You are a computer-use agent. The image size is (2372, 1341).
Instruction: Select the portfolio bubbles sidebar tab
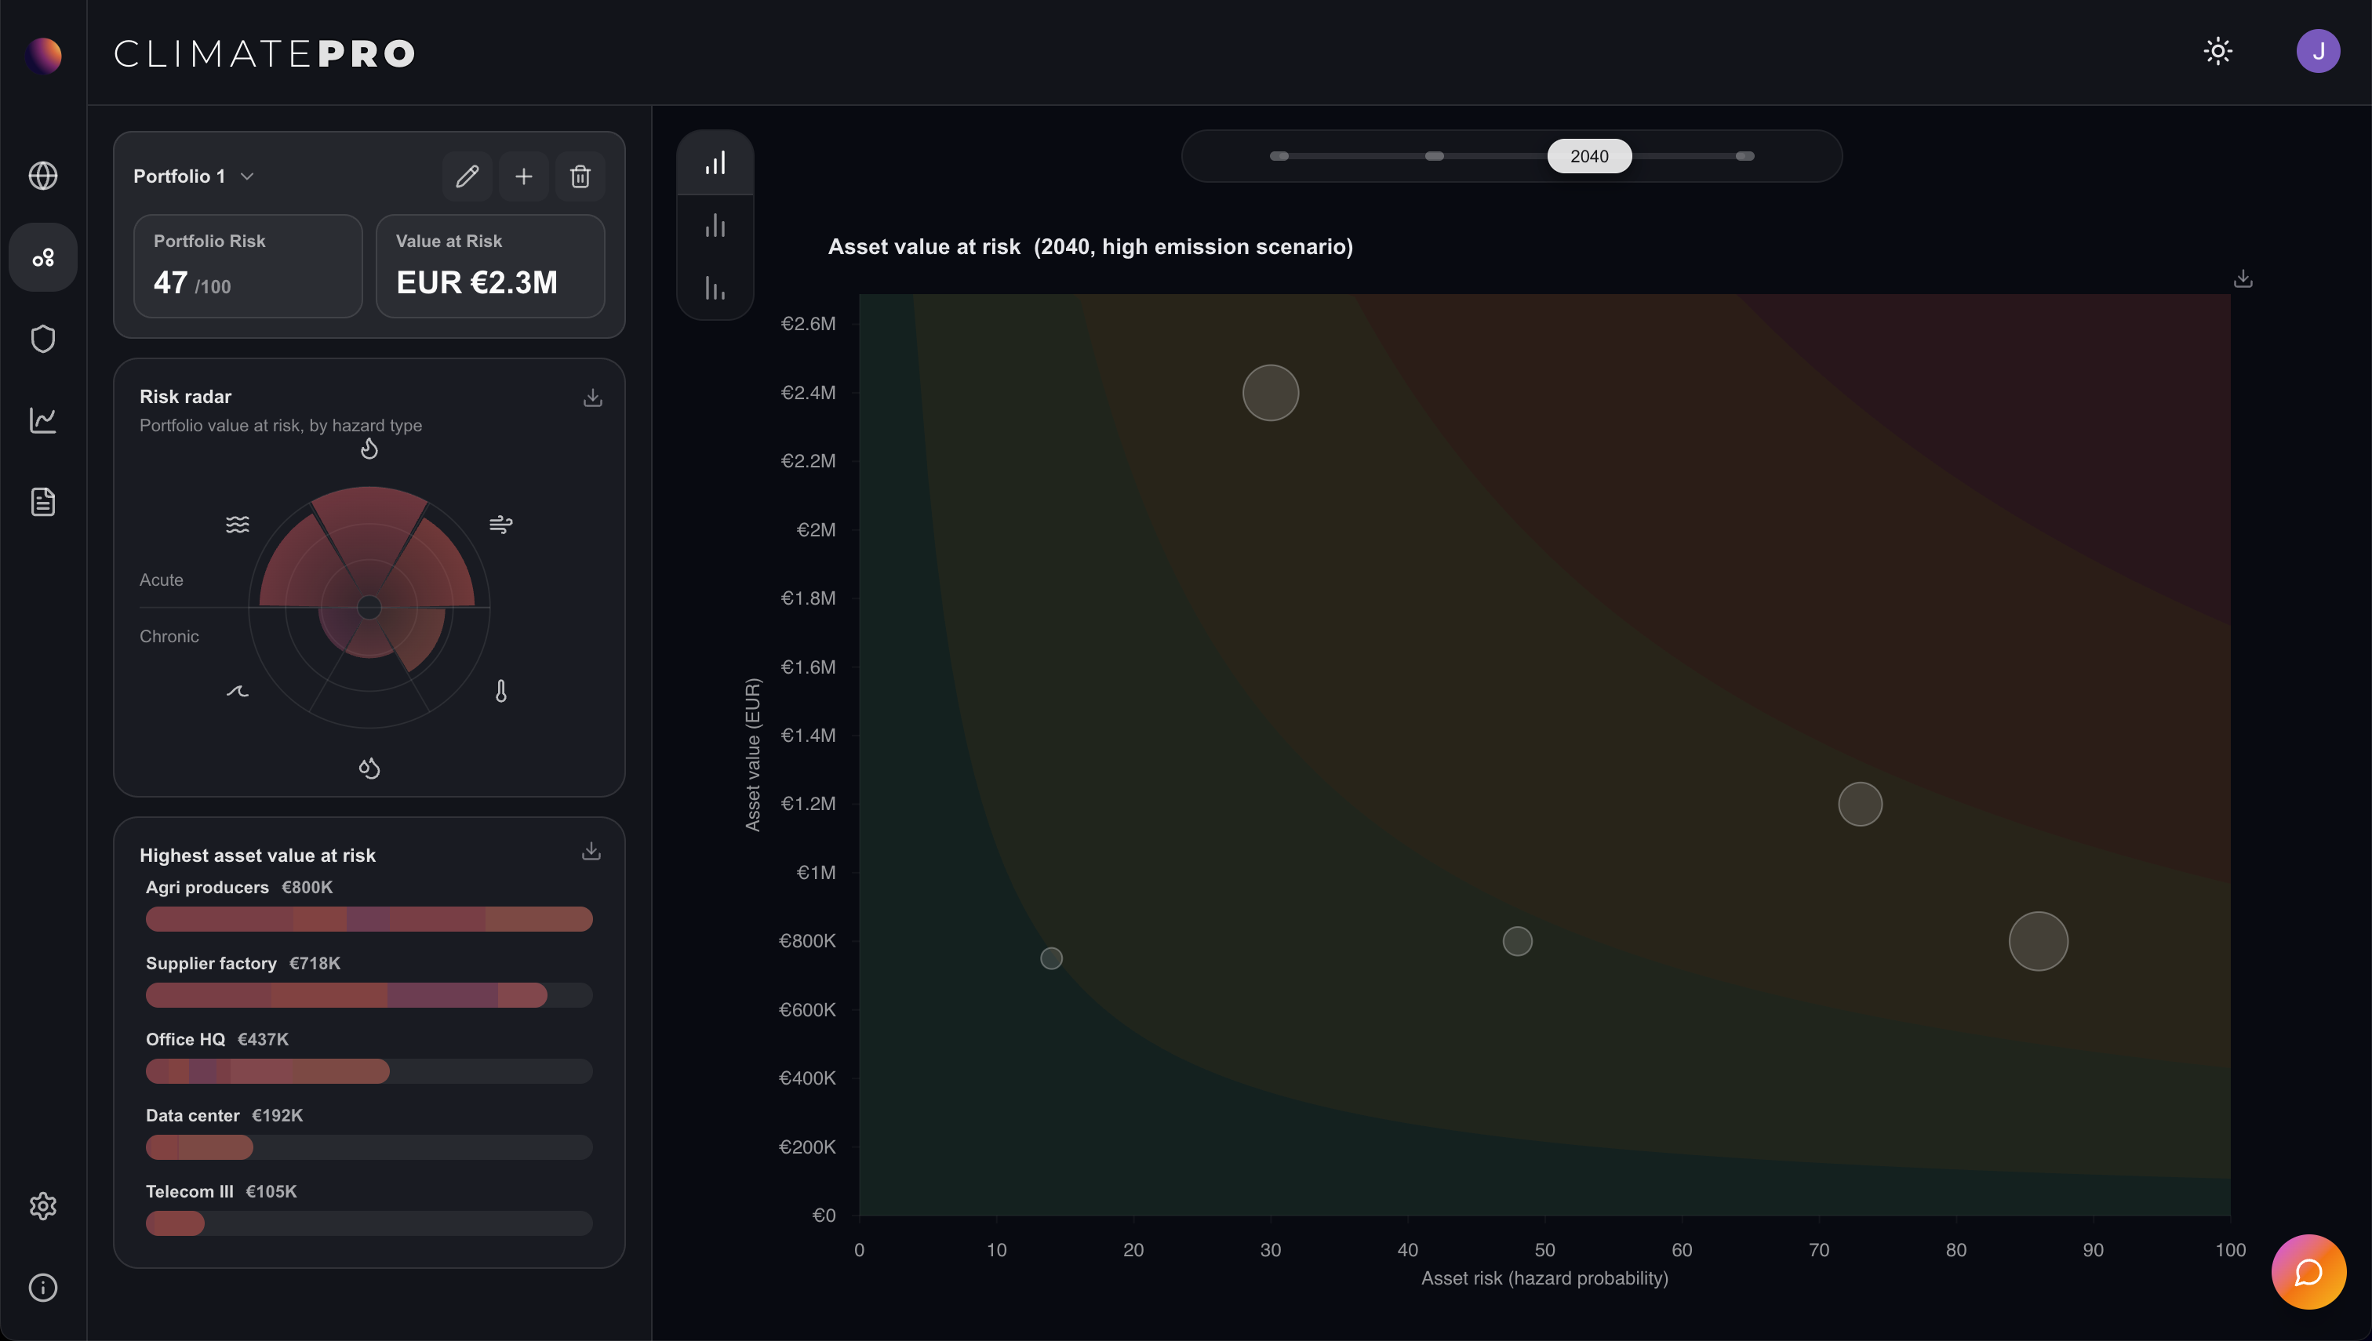pyautogui.click(x=42, y=257)
